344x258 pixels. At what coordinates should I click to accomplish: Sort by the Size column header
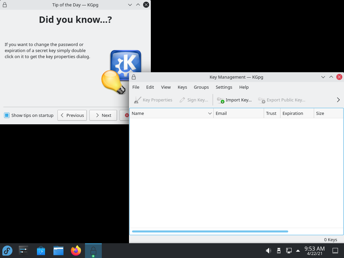pos(329,114)
